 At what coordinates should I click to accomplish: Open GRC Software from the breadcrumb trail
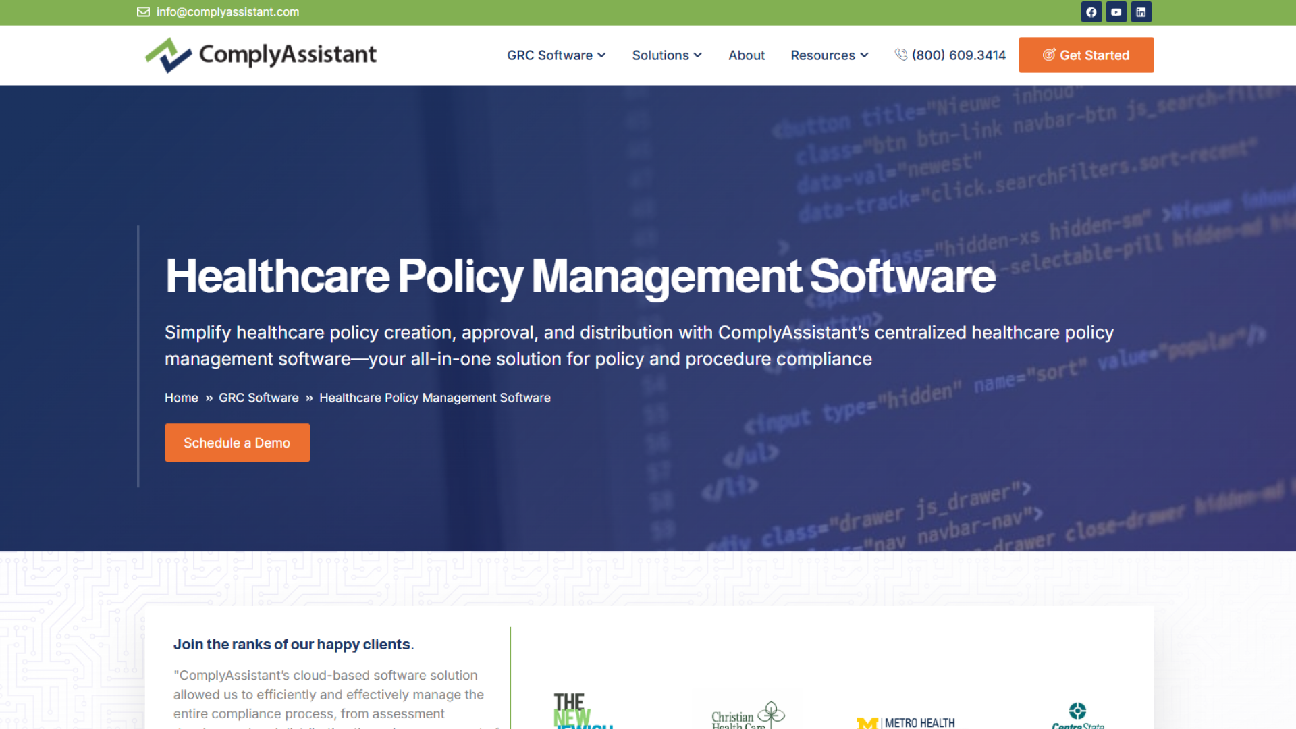pyautogui.click(x=259, y=398)
